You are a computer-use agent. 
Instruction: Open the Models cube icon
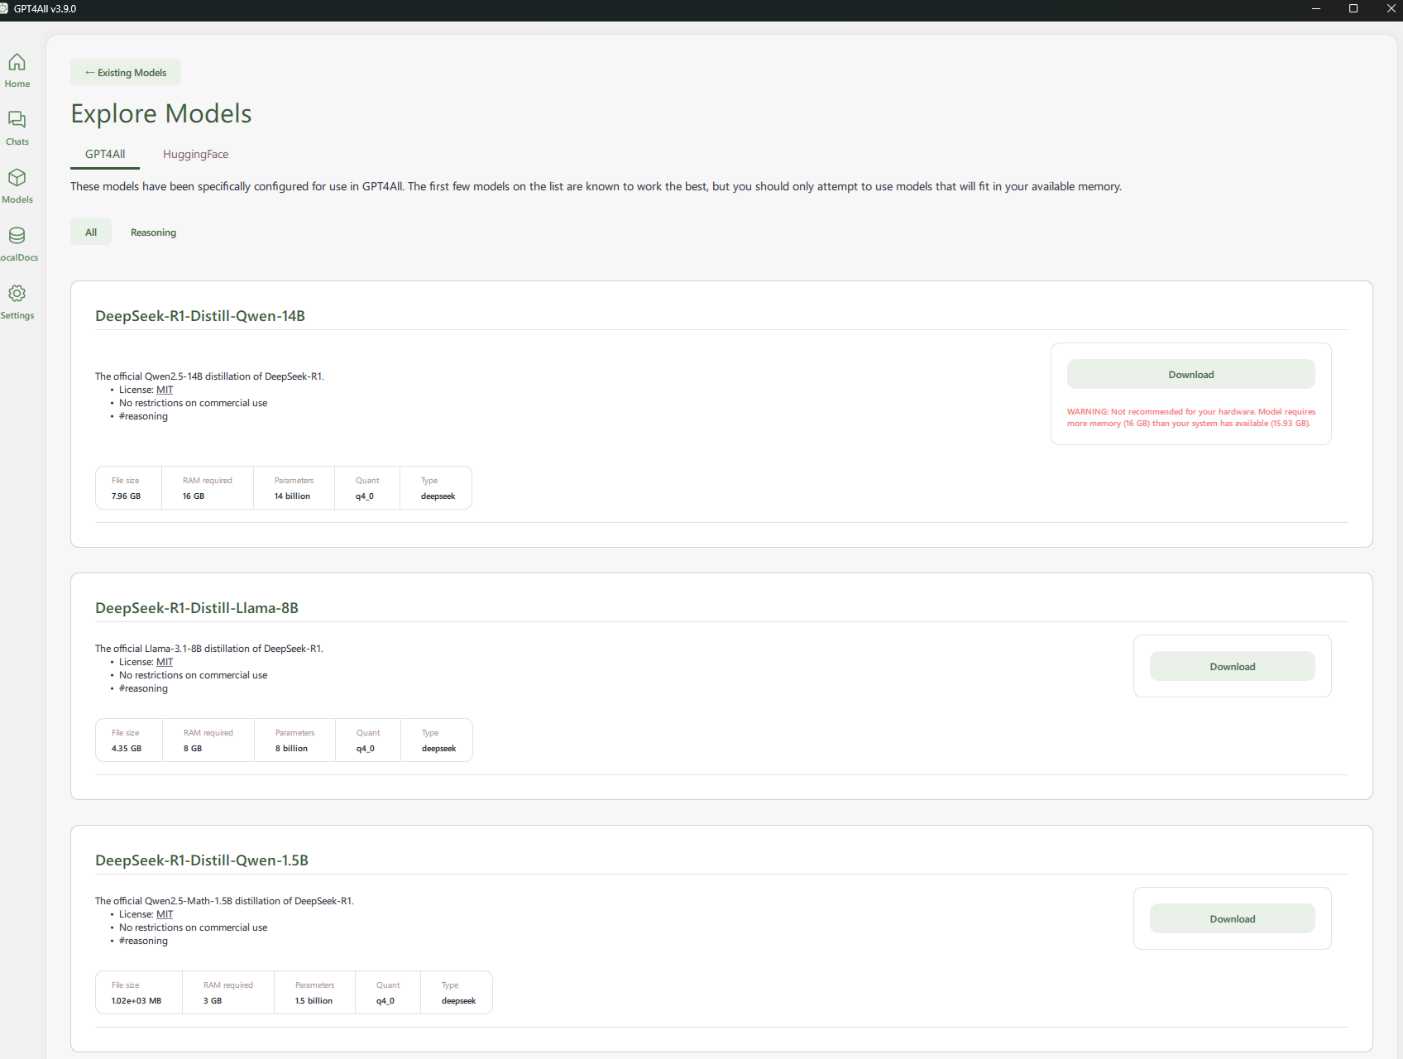[x=17, y=178]
